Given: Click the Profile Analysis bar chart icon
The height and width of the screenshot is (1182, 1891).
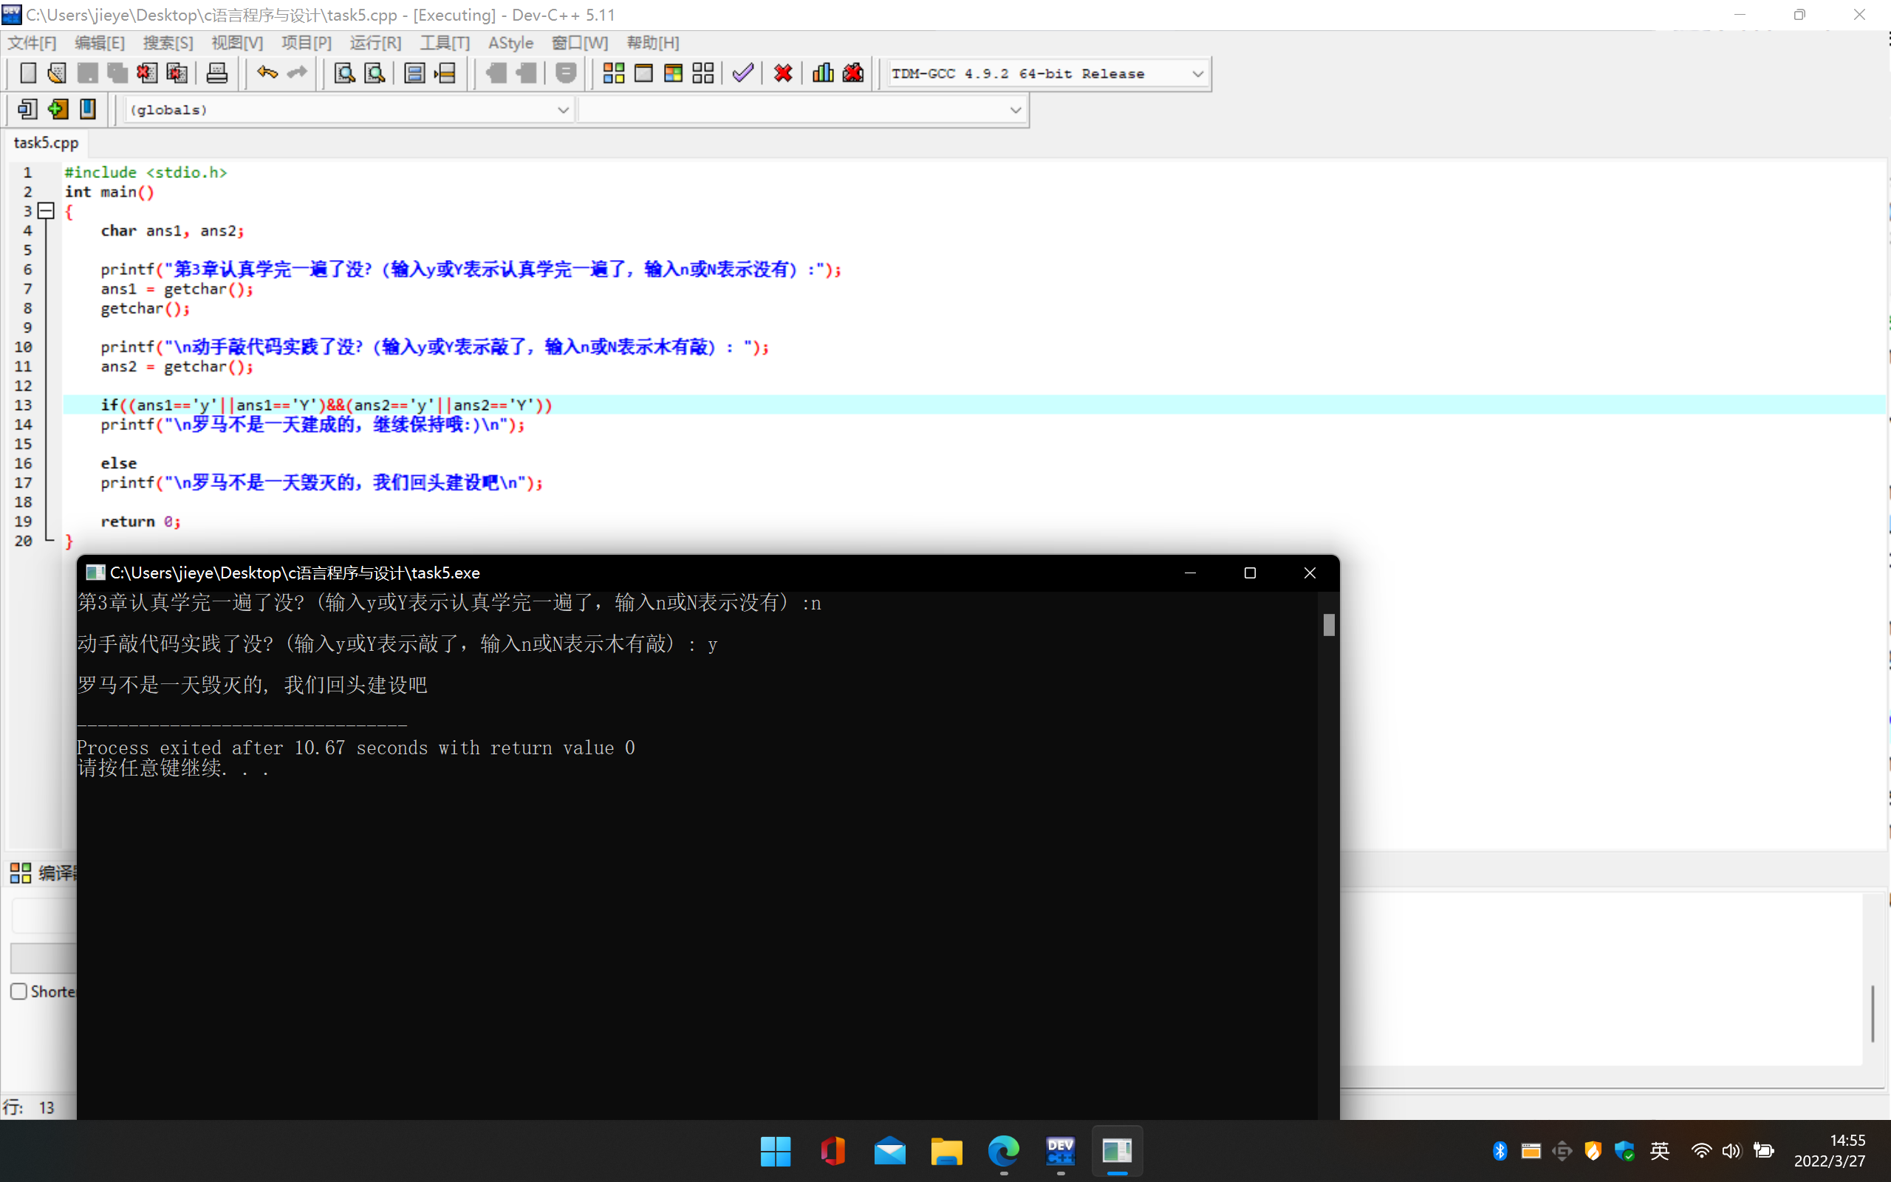Looking at the screenshot, I should (x=823, y=73).
